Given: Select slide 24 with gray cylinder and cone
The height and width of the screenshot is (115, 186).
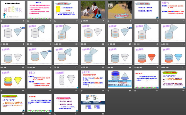Looking at the screenshot, I should (x=66, y=79).
